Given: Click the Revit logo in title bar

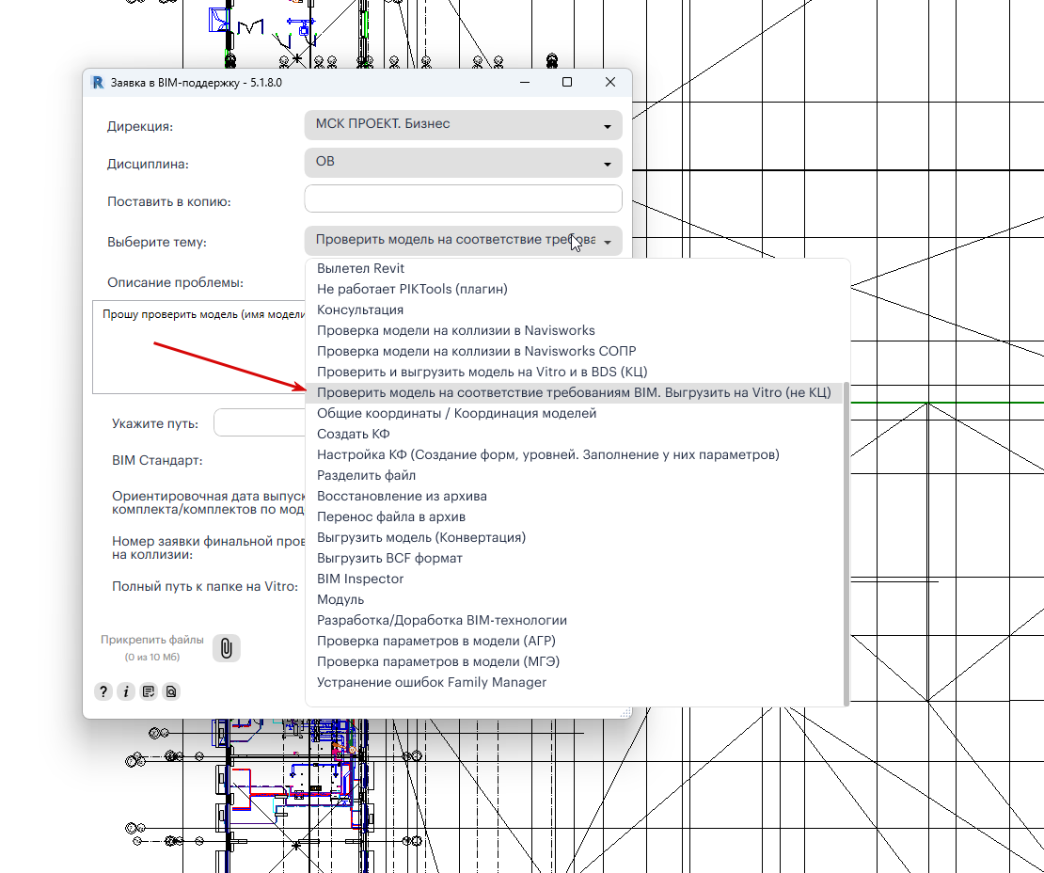Looking at the screenshot, I should pyautogui.click(x=98, y=83).
